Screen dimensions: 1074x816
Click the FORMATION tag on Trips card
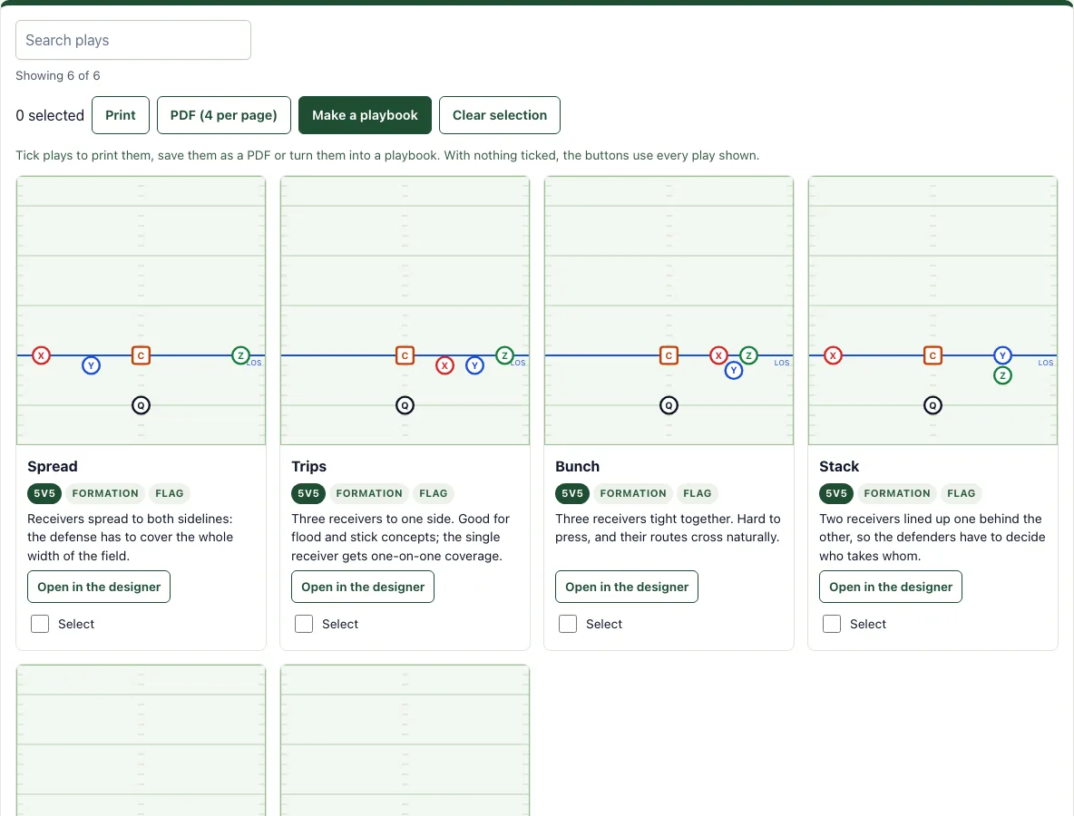tap(369, 493)
